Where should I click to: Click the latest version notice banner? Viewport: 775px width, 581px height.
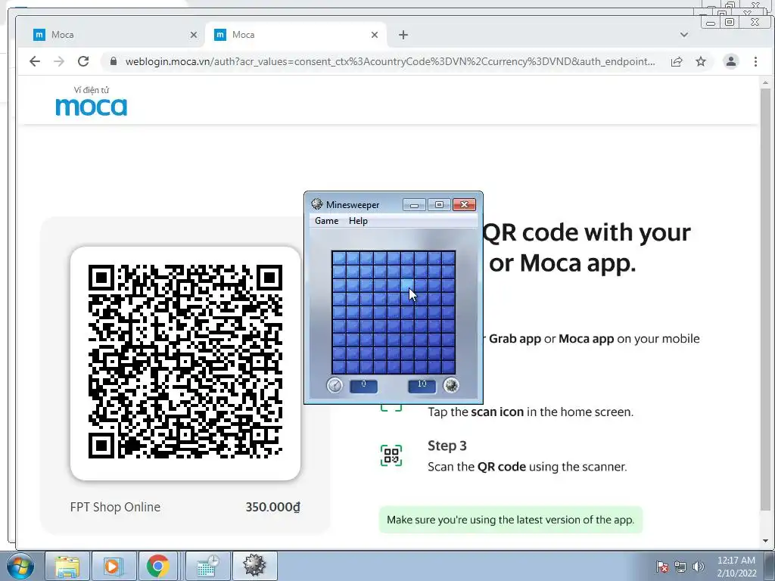point(511,520)
